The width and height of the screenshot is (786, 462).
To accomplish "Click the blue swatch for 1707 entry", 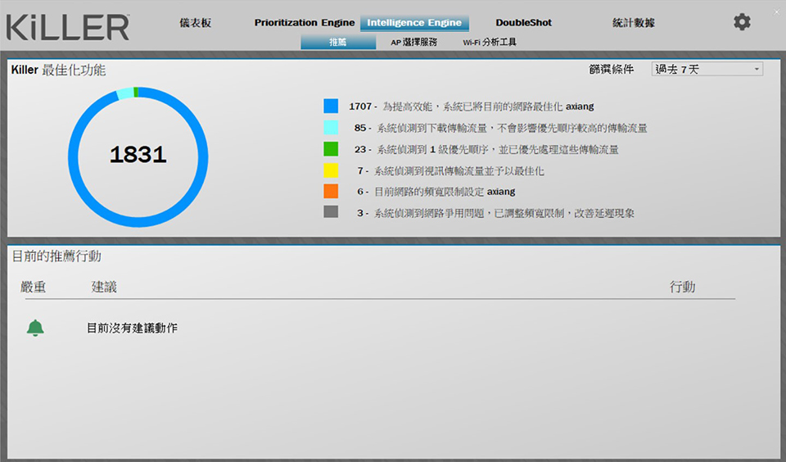I will [331, 106].
